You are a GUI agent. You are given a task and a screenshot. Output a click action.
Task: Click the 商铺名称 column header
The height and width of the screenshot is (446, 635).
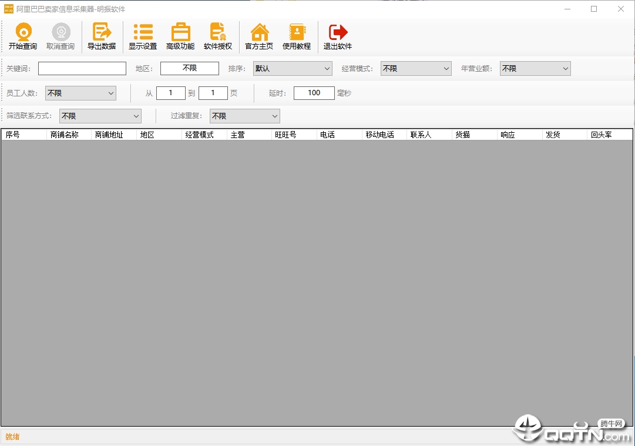65,135
